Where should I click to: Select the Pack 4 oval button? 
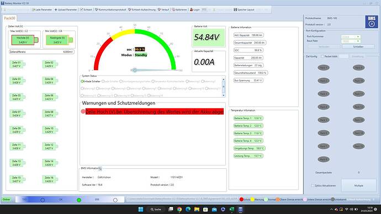[x=324, y=107]
